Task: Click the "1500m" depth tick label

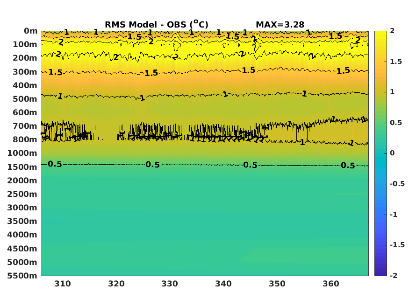Action: (22, 167)
